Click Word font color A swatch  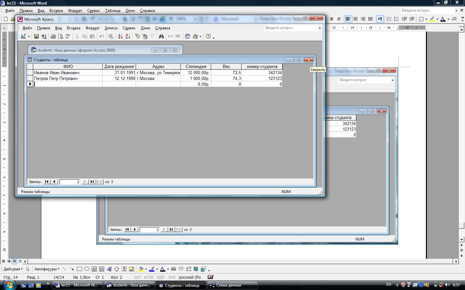[x=443, y=19]
